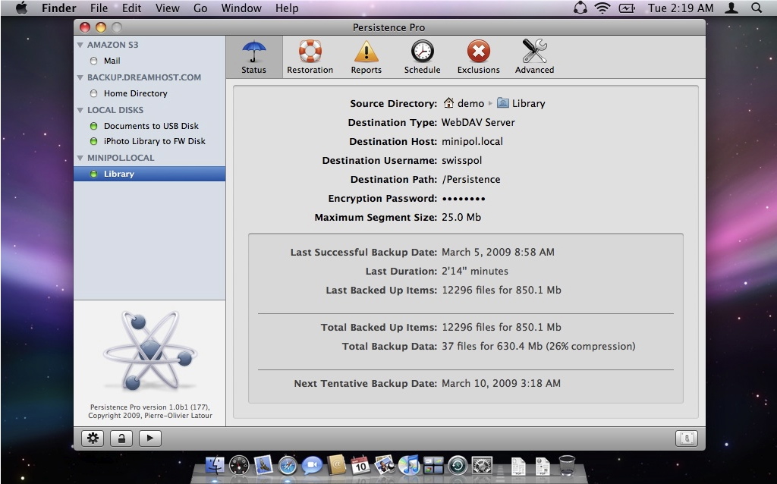Click green status dot beside Documents to USB Disk
This screenshot has height=484, width=777.
93,126
